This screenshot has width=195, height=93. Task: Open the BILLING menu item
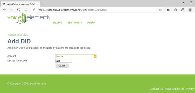point(58,23)
